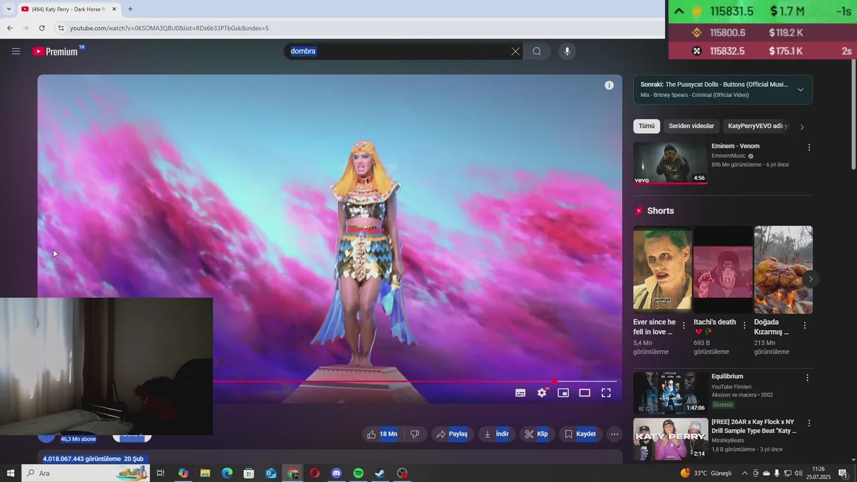Viewport: 857px width, 482px height.
Task: Open the Katy Perry drill beat thumbnail
Action: (670, 439)
